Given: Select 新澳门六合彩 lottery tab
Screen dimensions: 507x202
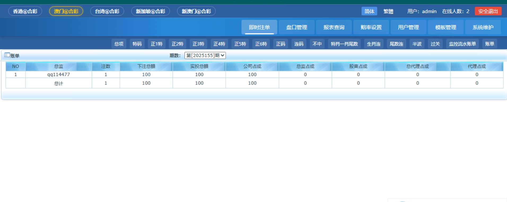Looking at the screenshot, I should pyautogui.click(x=196, y=11).
